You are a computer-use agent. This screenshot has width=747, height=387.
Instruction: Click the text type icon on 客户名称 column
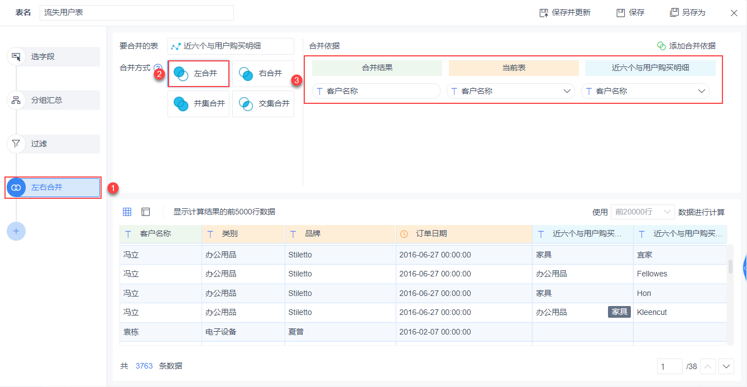pyautogui.click(x=128, y=234)
